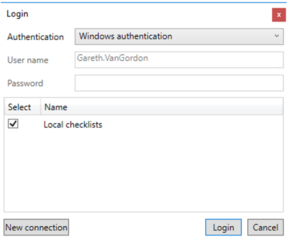Click the User name label
This screenshot has width=291, height=245.
28,60
